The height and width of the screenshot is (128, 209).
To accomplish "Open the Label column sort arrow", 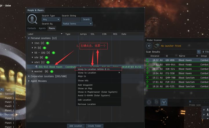I will [61, 34].
